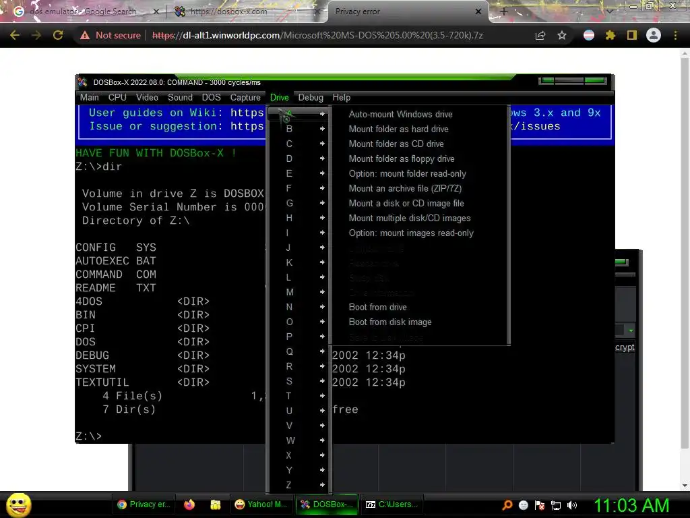The width and height of the screenshot is (690, 518).
Task: Open the 7-Zip C:\Users taskbar button
Action: point(392,505)
